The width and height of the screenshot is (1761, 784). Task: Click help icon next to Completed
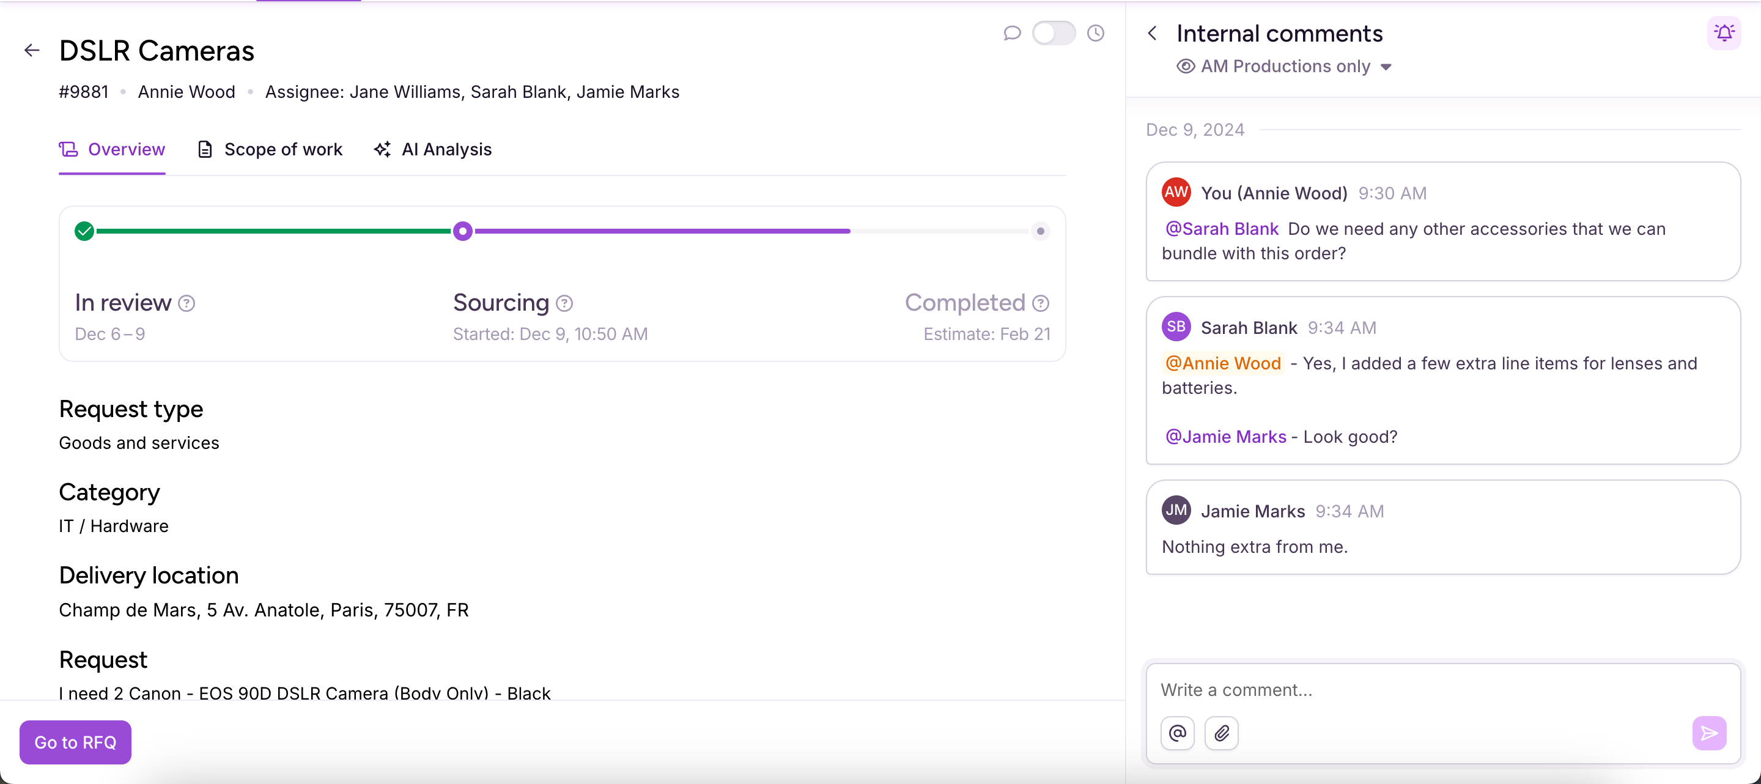pos(1041,303)
